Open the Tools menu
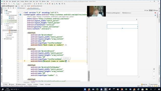The height and width of the screenshot is (91, 161). [37, 1]
